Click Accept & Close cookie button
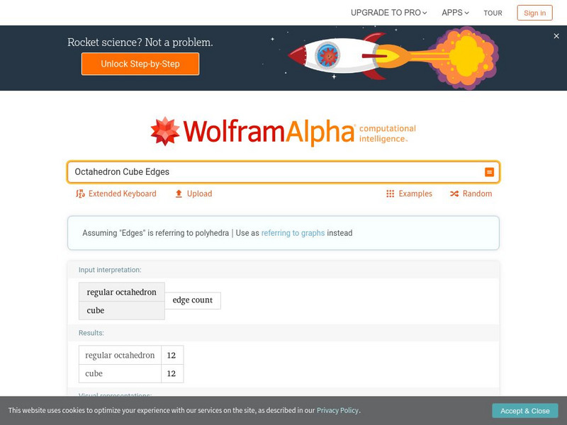Screen dimensions: 567x425 point(524,411)
